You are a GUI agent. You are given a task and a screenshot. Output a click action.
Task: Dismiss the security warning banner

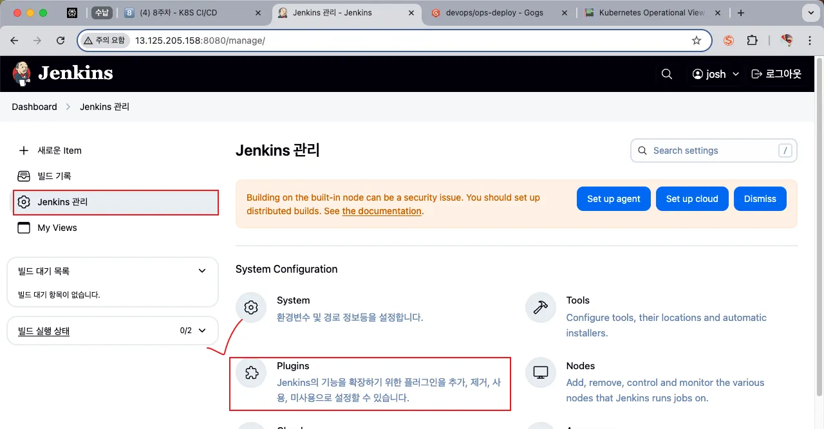coord(760,199)
